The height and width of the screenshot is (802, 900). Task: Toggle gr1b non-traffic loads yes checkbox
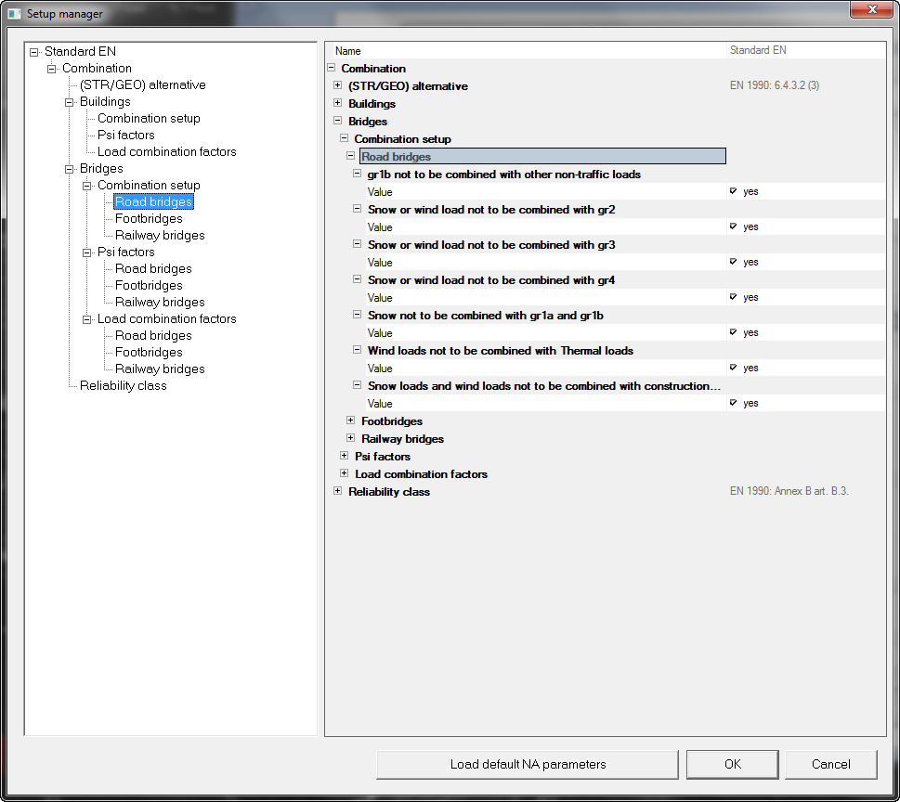coord(733,191)
